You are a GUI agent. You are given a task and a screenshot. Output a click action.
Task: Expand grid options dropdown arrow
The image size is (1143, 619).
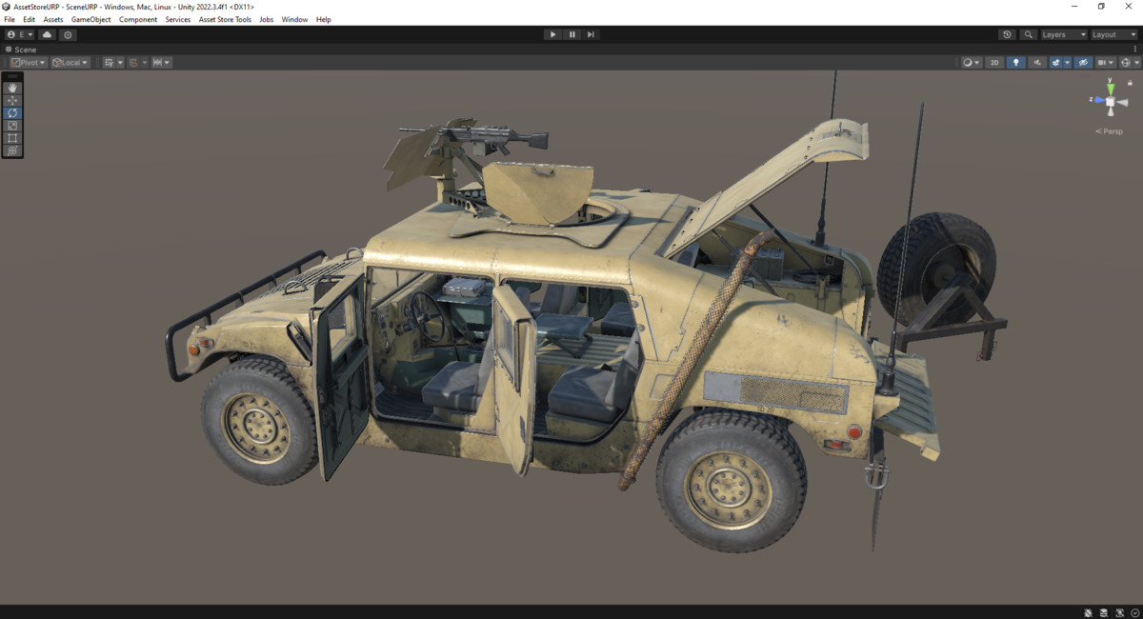[120, 62]
